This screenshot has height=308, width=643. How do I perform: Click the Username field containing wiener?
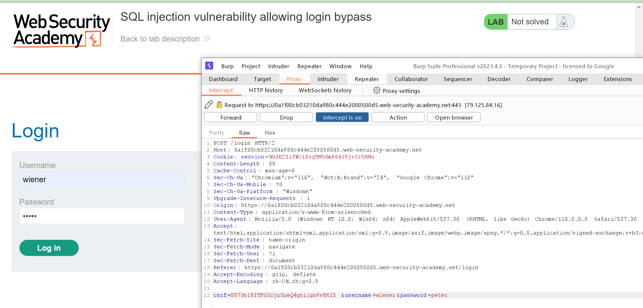102,180
